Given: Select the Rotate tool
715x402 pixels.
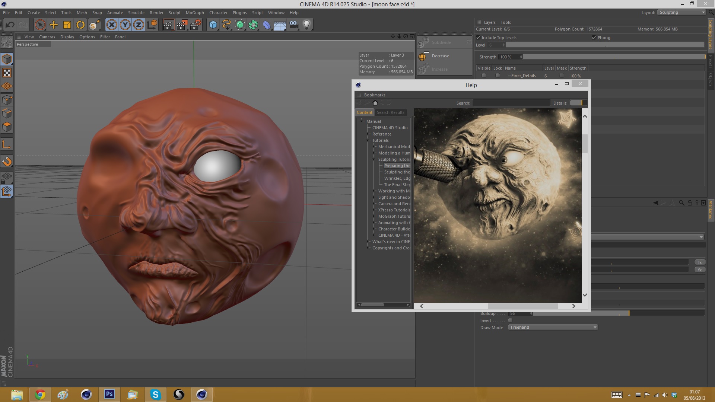Looking at the screenshot, I should pyautogui.click(x=80, y=25).
